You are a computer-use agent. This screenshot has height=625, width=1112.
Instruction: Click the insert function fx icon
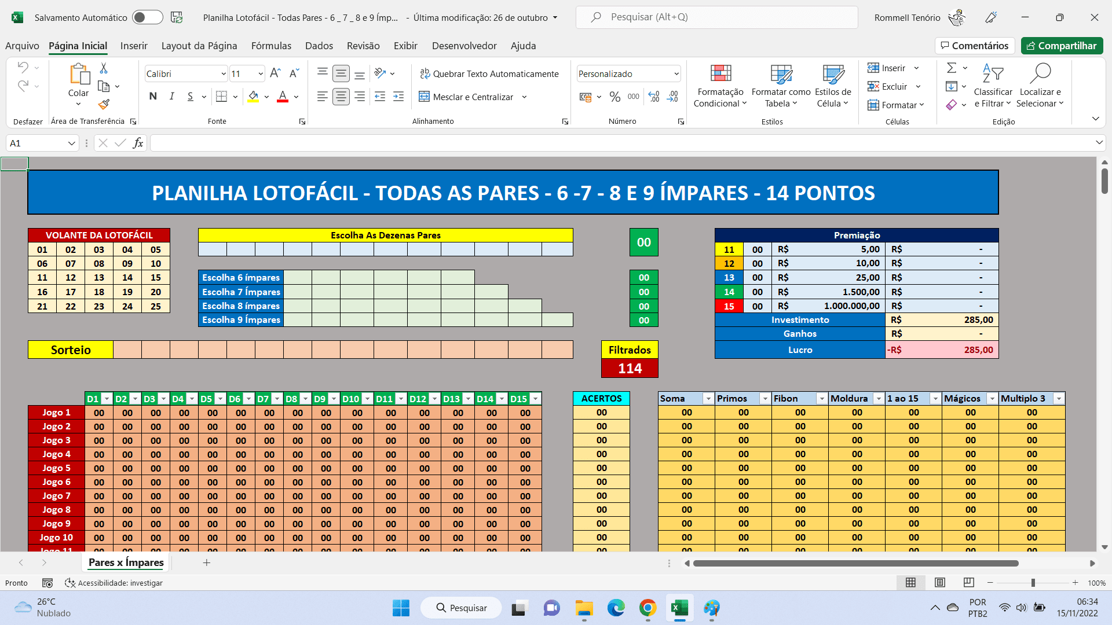pyautogui.click(x=138, y=143)
